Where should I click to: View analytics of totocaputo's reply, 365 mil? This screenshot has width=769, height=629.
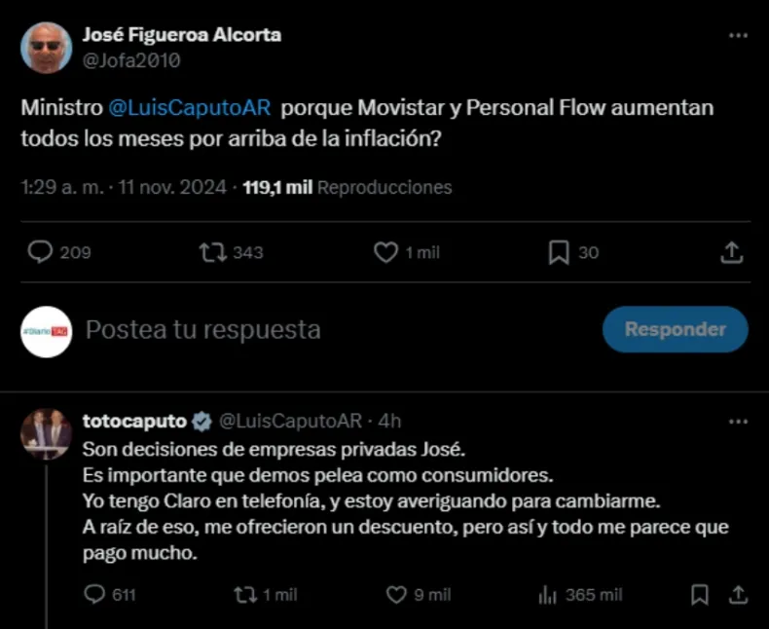(547, 594)
